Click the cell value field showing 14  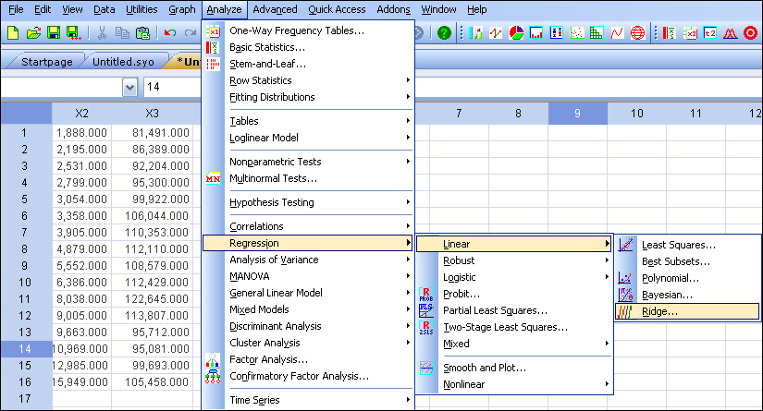172,87
